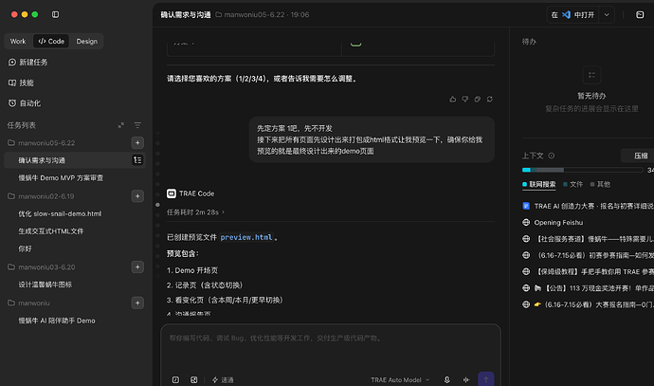Send the message with the arrow button
The height and width of the screenshot is (386, 654).
486,379
